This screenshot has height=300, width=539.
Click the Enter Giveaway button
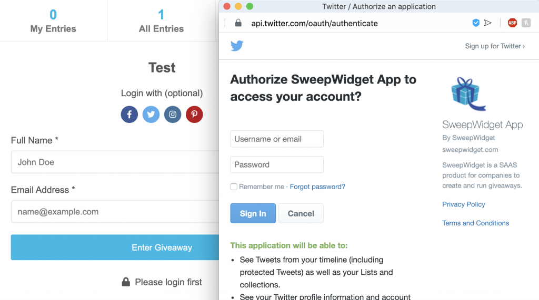[x=115, y=247]
